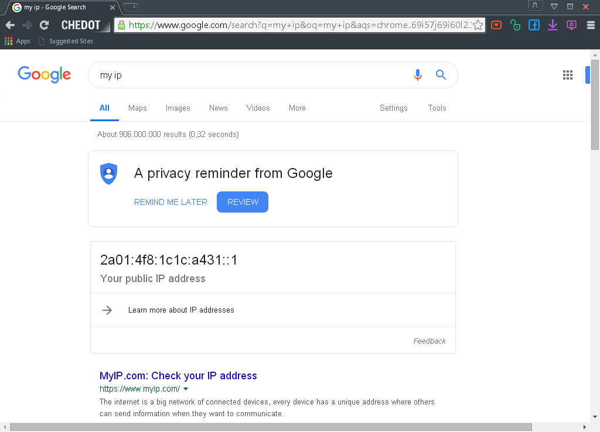
Task: Expand the myip.com result options arrow
Action: 186,389
